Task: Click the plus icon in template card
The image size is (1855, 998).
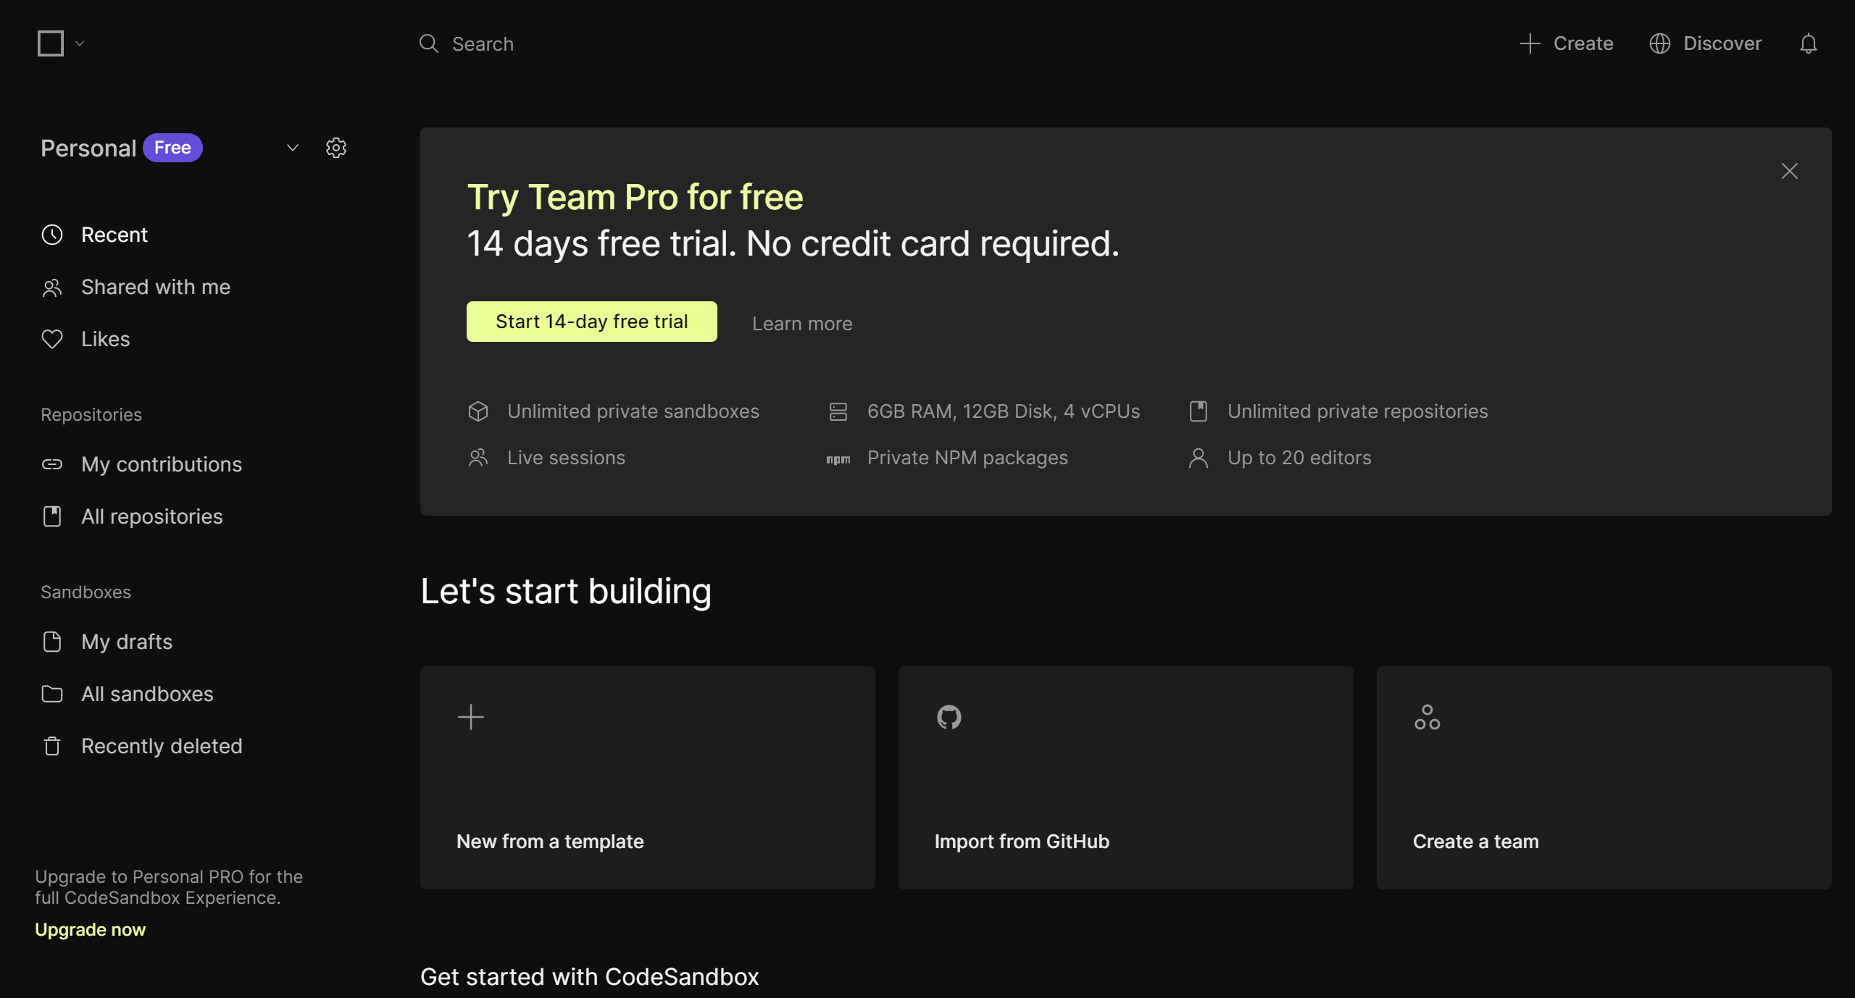Action: point(470,717)
